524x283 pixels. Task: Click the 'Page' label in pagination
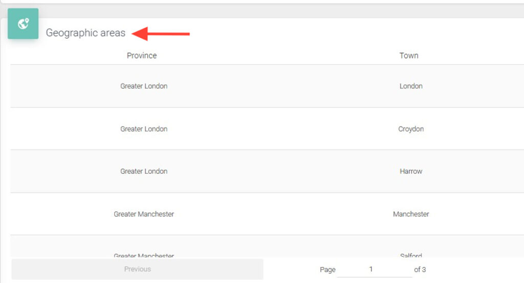pyautogui.click(x=327, y=270)
